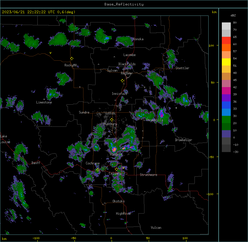This screenshot has height=242, width=248.
Task: Click the Drumheller label
Action: (184, 140)
